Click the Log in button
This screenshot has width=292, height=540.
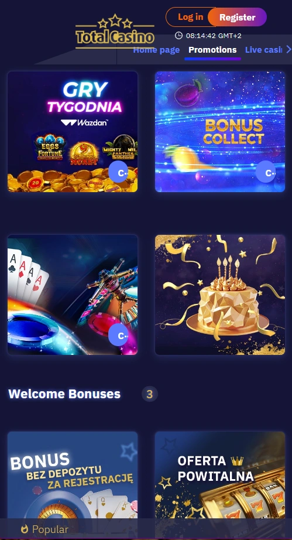[191, 17]
